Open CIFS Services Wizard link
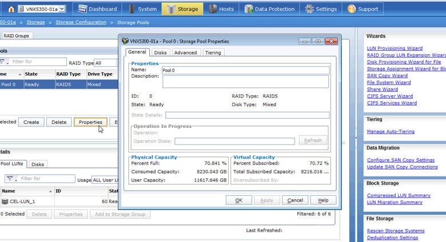Image resolution: width=446 pixels, height=242 pixels. [392, 103]
